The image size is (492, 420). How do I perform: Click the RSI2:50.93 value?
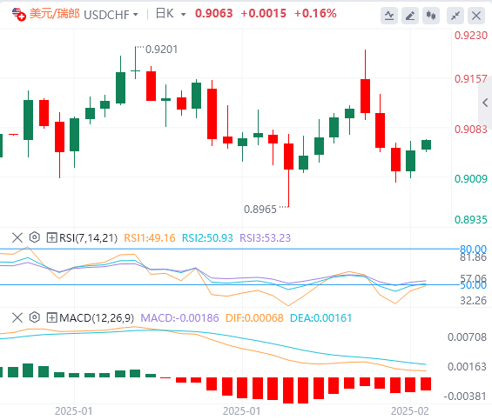(x=207, y=238)
